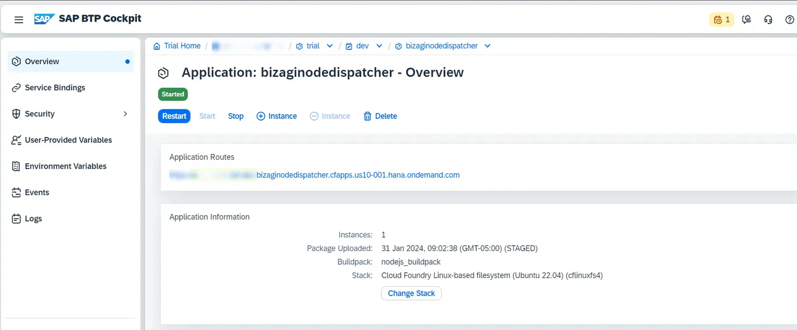Click the Cloud Foundry Linux-based filesystem stack value
The image size is (797, 330).
pos(492,275)
